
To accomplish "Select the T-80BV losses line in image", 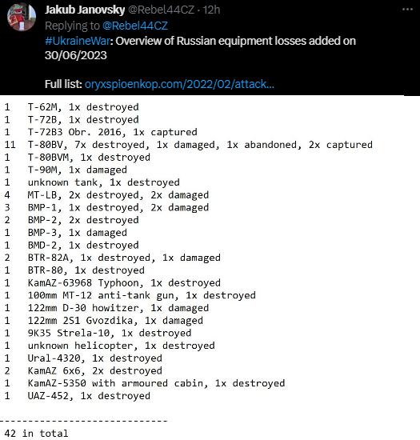I will [x=189, y=145].
